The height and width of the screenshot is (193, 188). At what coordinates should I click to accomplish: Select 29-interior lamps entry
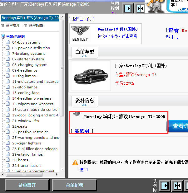tap(27, 154)
